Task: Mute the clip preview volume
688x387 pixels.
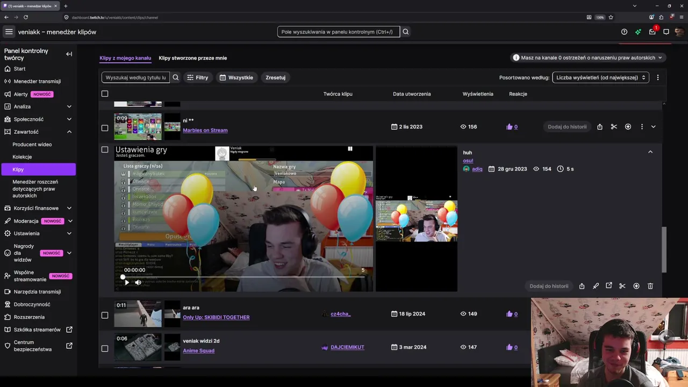Action: (x=138, y=282)
